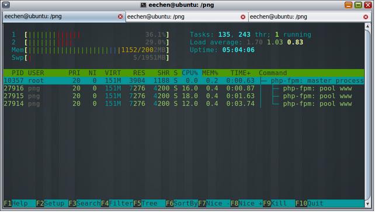Click the scrollbar down arrow
The height and width of the screenshot is (212, 375).
click(x=367, y=204)
